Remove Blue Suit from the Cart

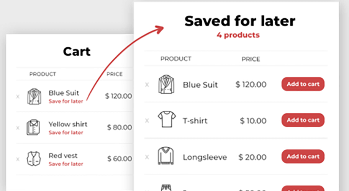tap(18, 97)
